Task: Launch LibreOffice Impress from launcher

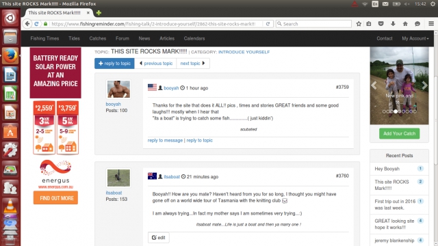Action: coord(10,113)
